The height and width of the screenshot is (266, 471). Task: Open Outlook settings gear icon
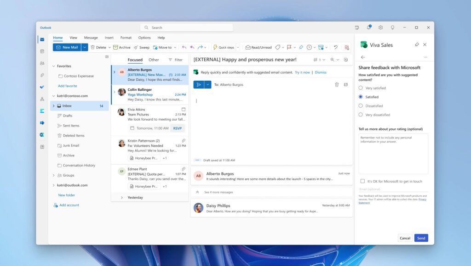tap(380, 28)
